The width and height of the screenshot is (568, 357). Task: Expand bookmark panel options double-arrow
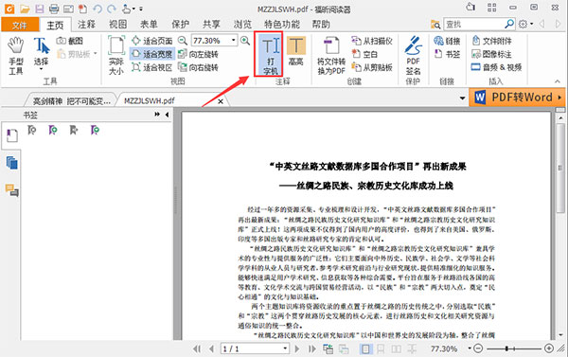[157, 115]
